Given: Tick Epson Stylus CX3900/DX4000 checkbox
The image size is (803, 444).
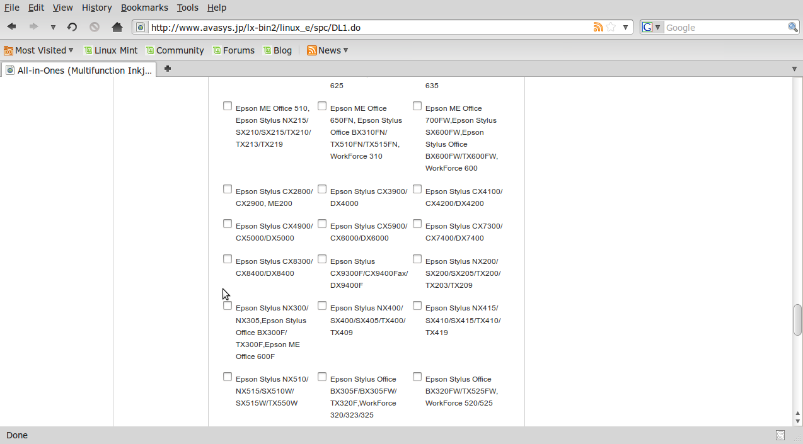Looking at the screenshot, I should 322,189.
